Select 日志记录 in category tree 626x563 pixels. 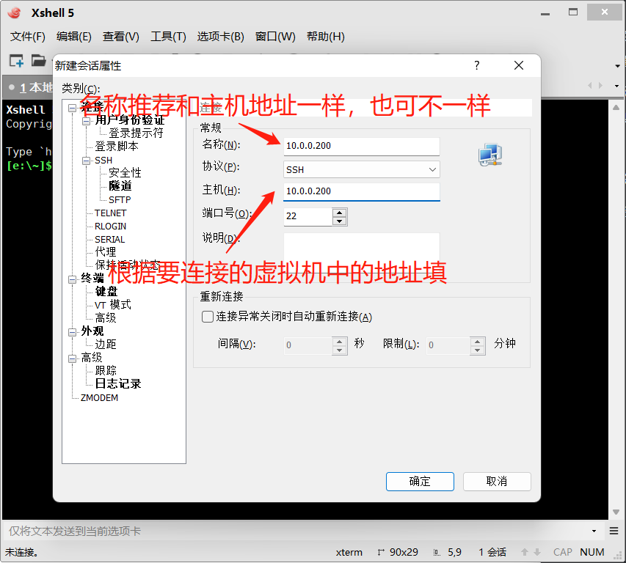(x=118, y=384)
